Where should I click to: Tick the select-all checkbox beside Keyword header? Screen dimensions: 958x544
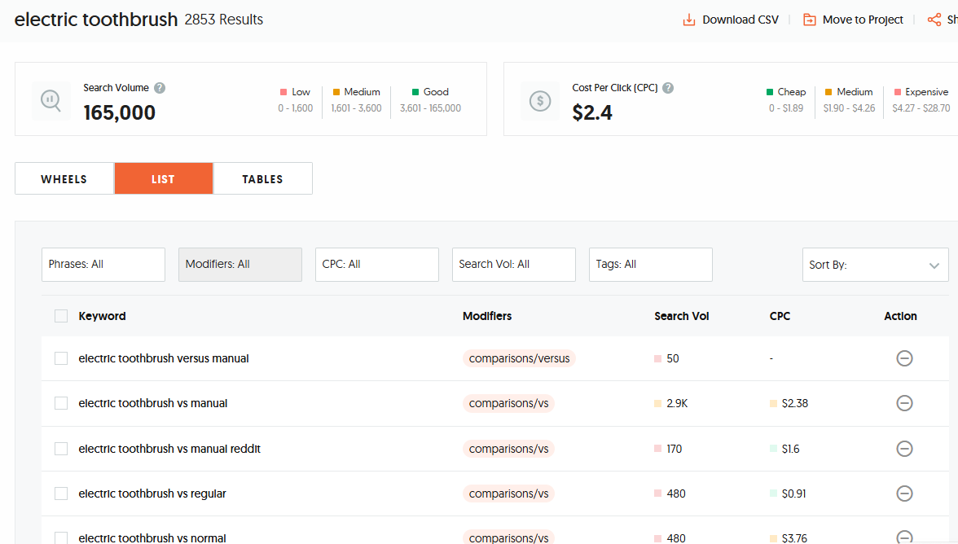(x=61, y=316)
